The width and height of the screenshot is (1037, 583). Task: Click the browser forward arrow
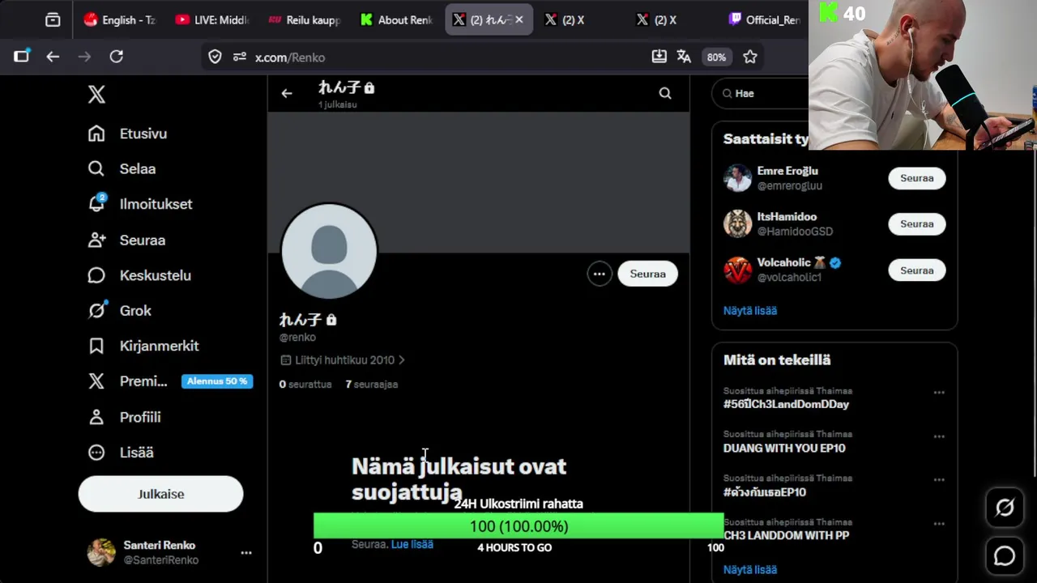tap(84, 57)
